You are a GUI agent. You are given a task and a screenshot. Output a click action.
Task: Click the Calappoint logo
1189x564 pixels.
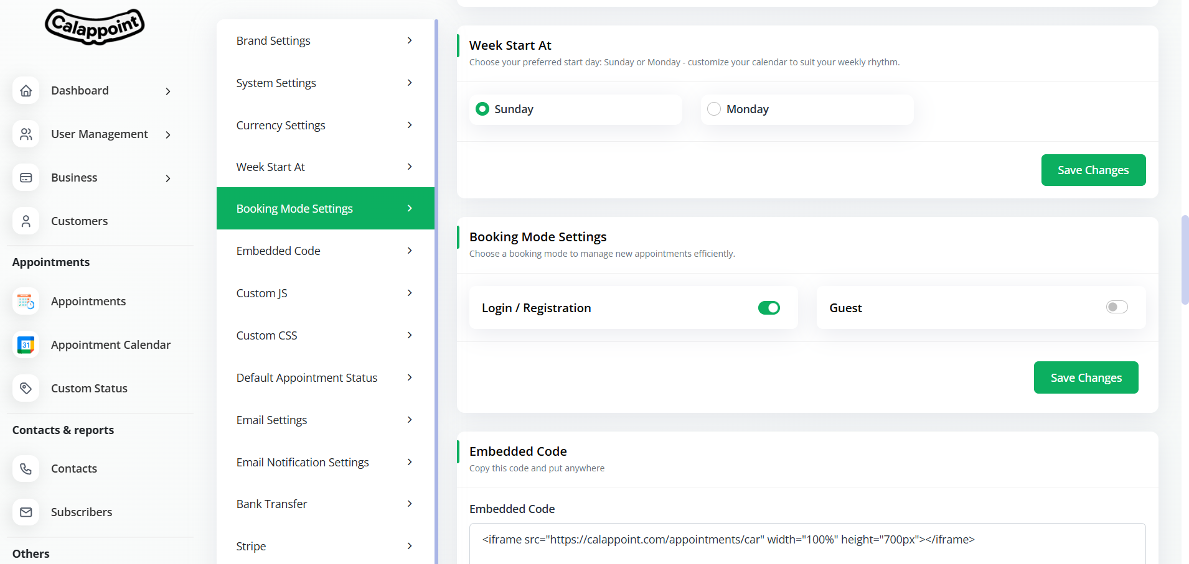click(95, 26)
